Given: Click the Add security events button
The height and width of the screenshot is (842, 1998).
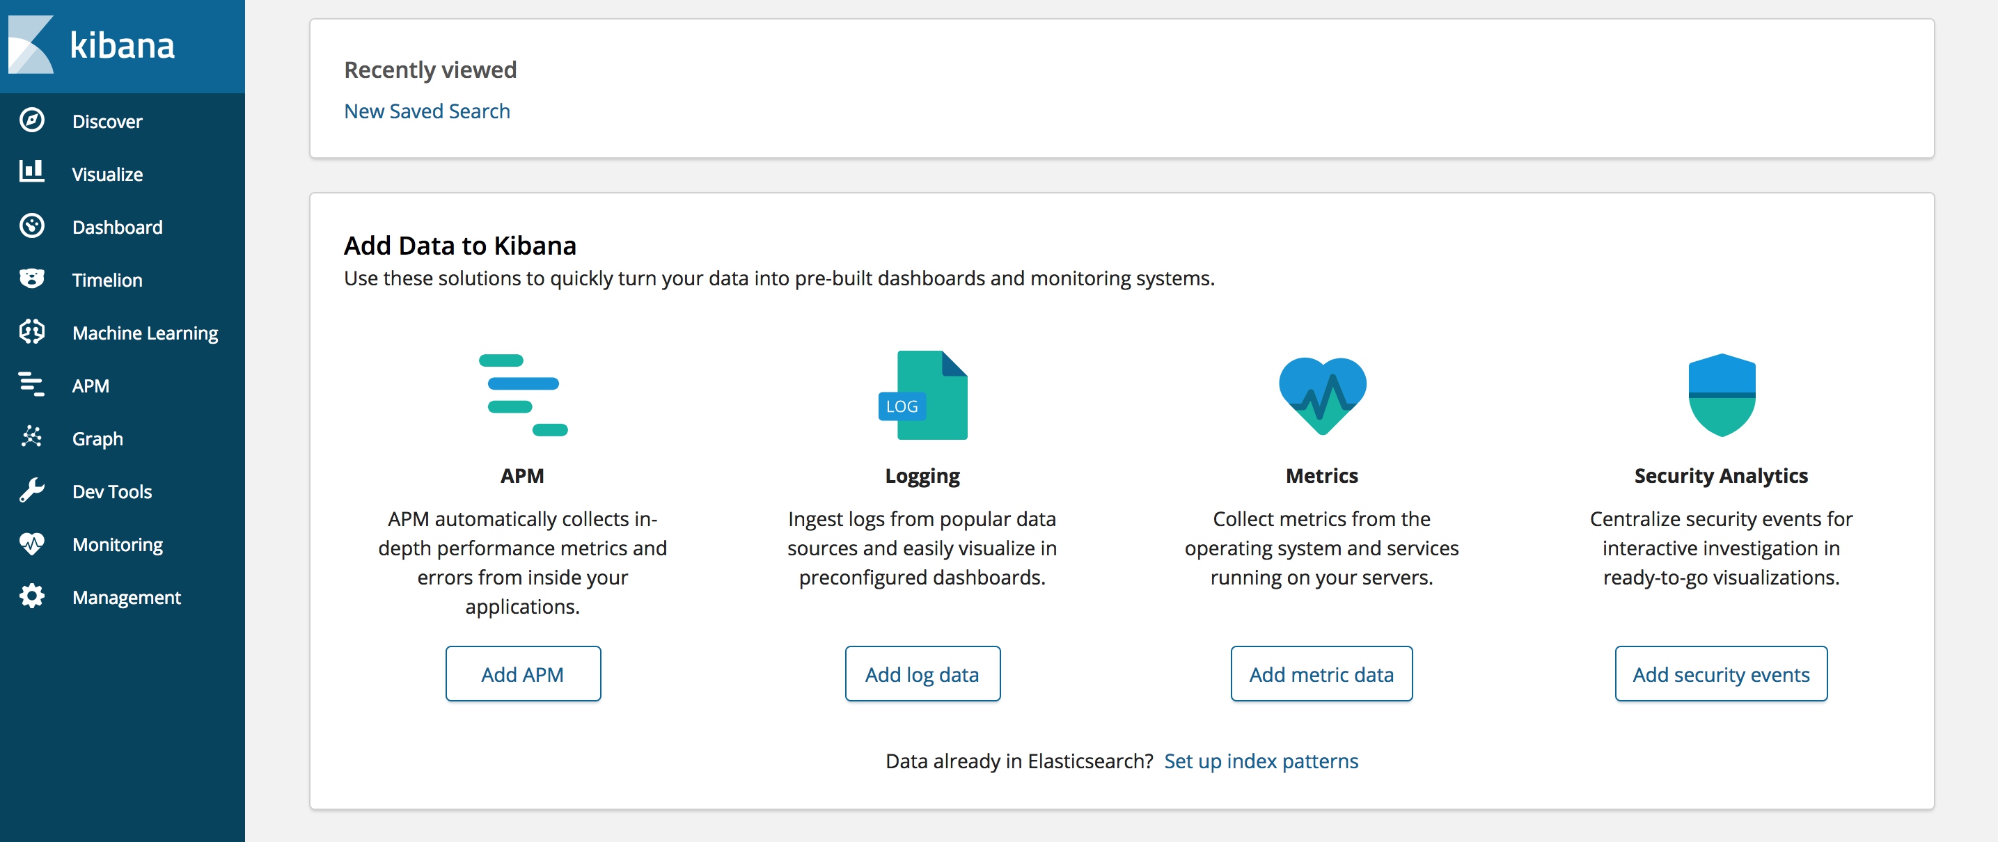Looking at the screenshot, I should pos(1721,674).
